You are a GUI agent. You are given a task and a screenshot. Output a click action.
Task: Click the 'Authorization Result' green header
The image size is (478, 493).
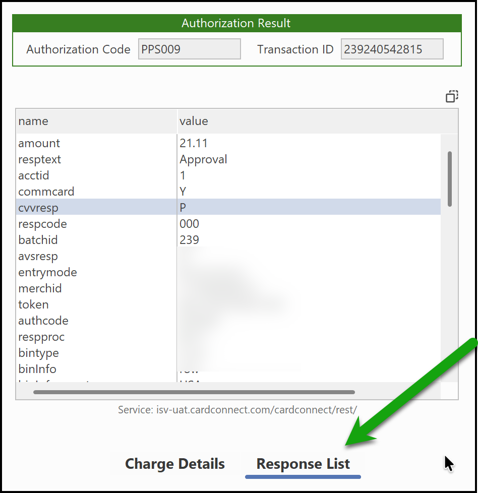[x=237, y=23]
